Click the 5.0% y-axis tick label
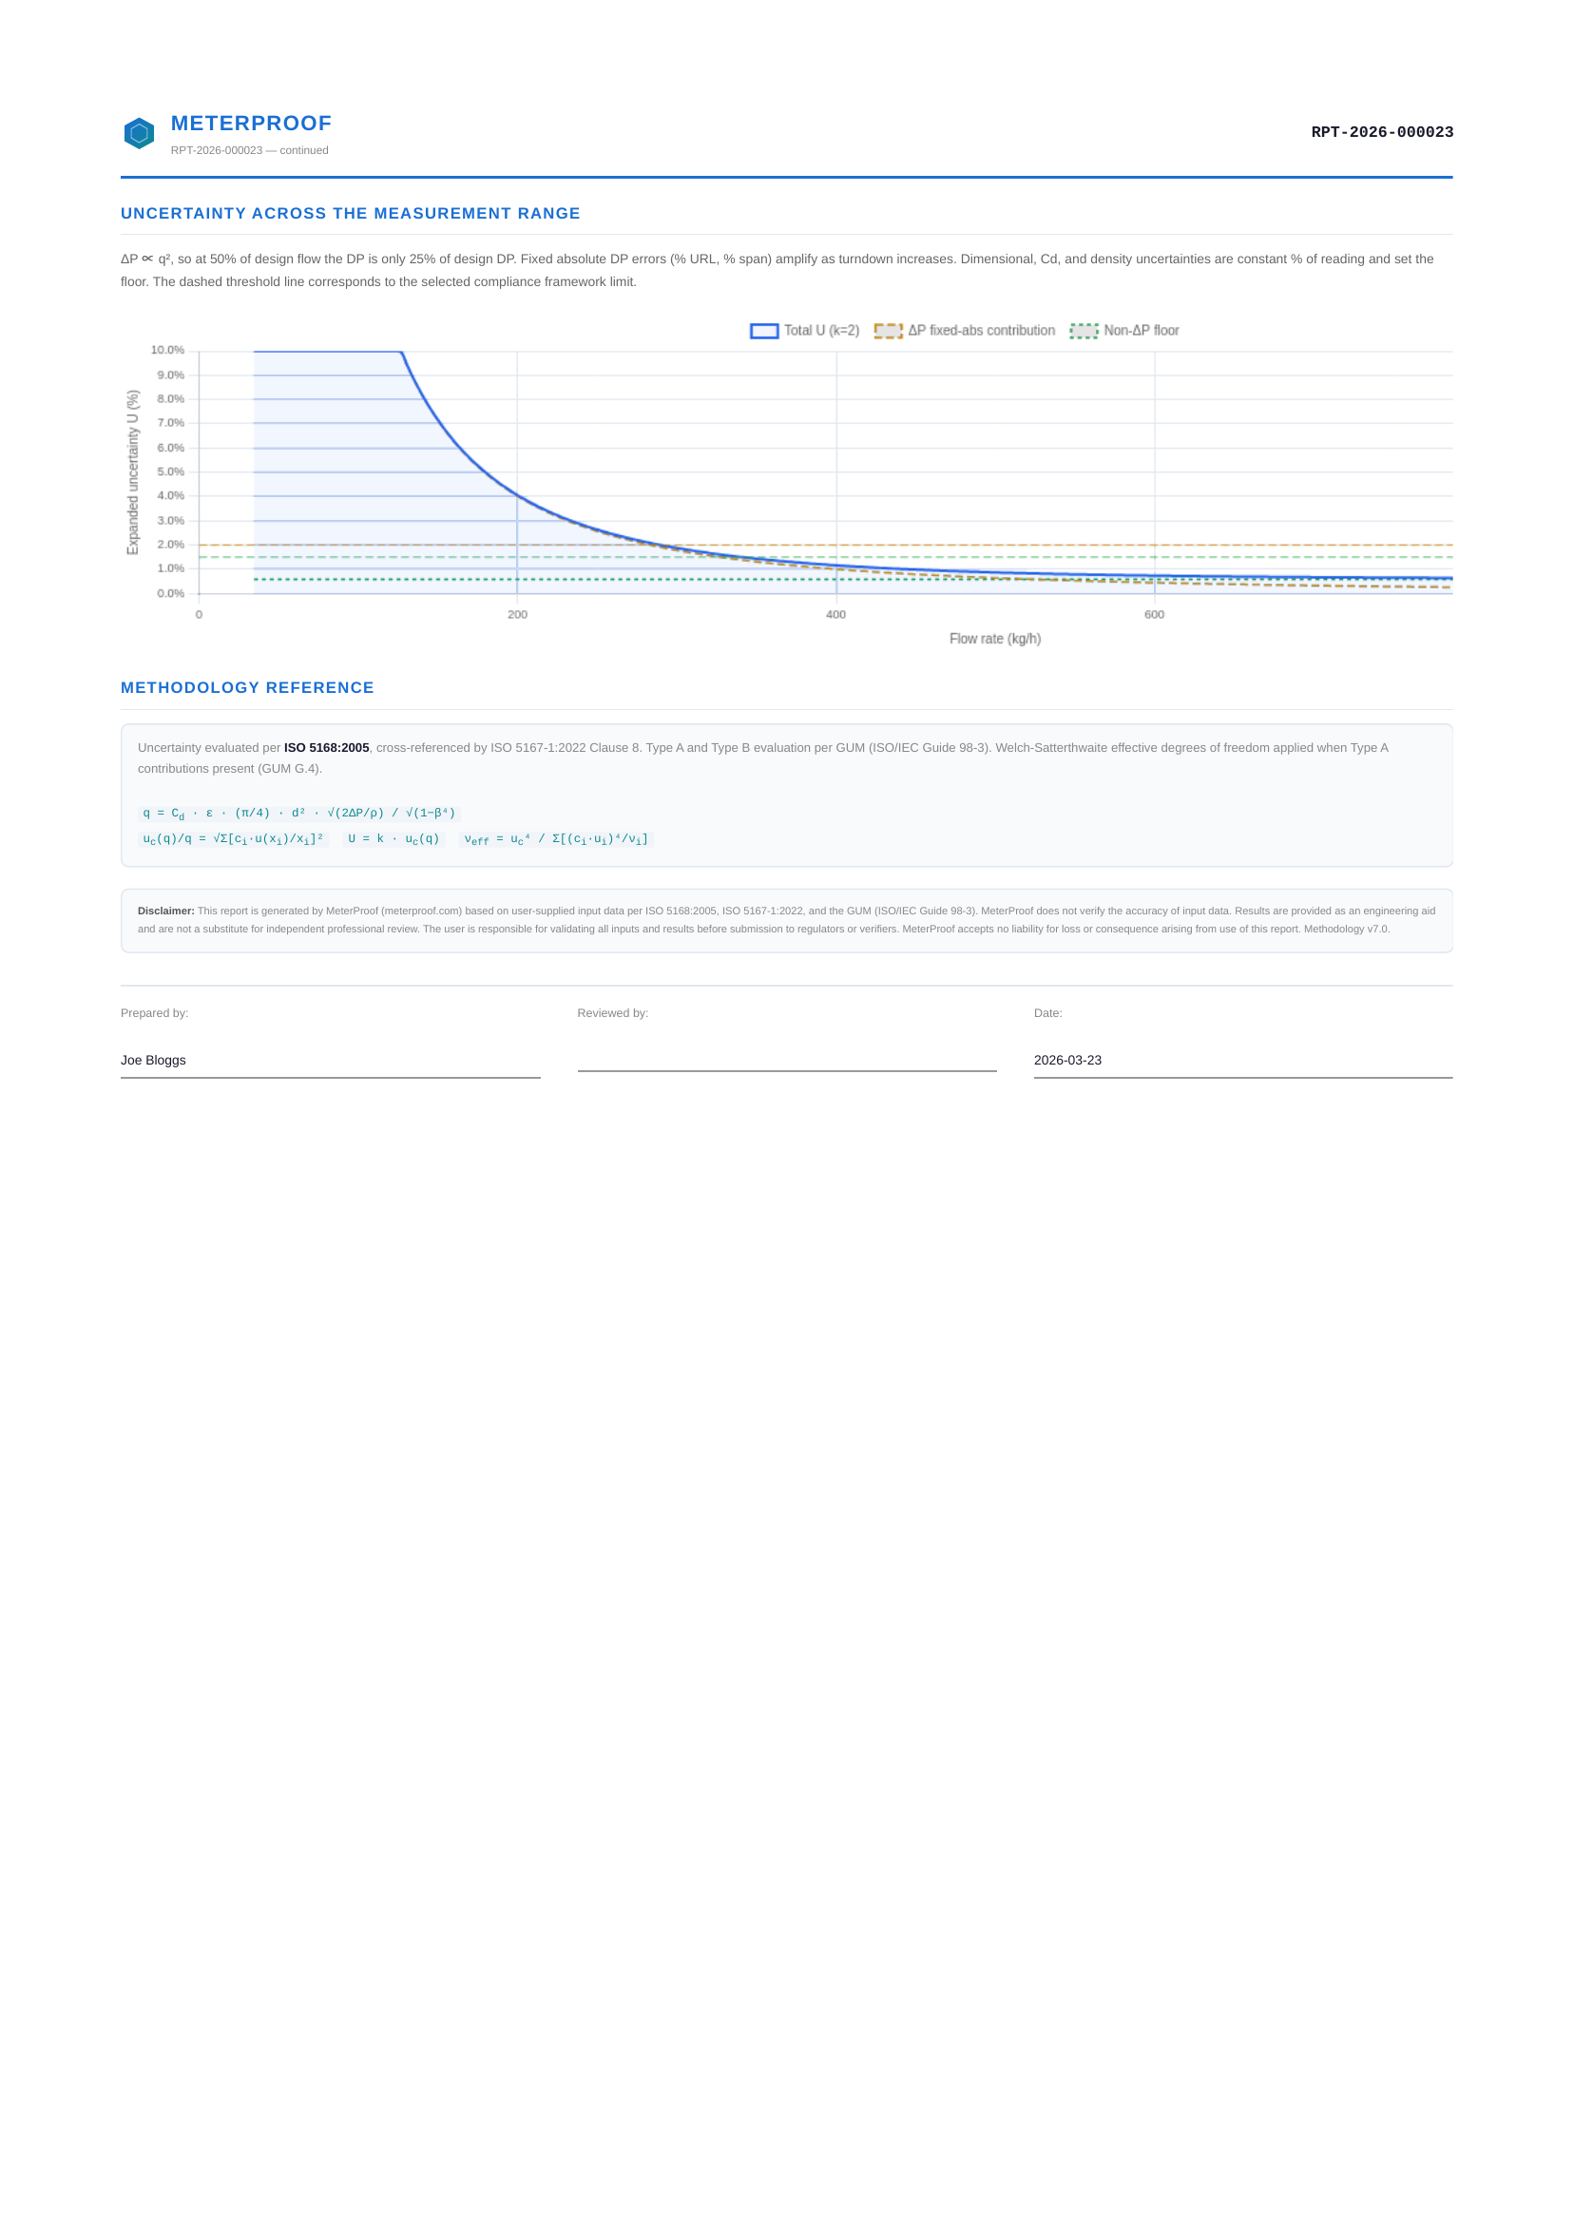 point(171,472)
